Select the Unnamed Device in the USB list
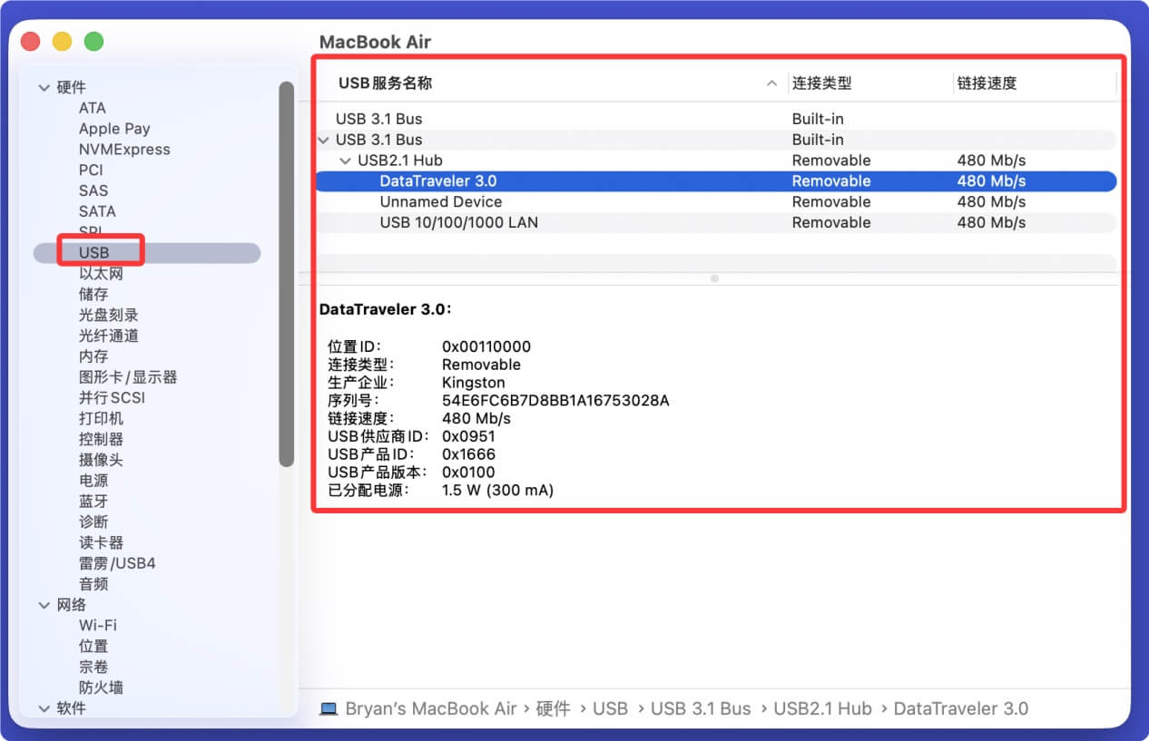The image size is (1149, 741). [442, 201]
